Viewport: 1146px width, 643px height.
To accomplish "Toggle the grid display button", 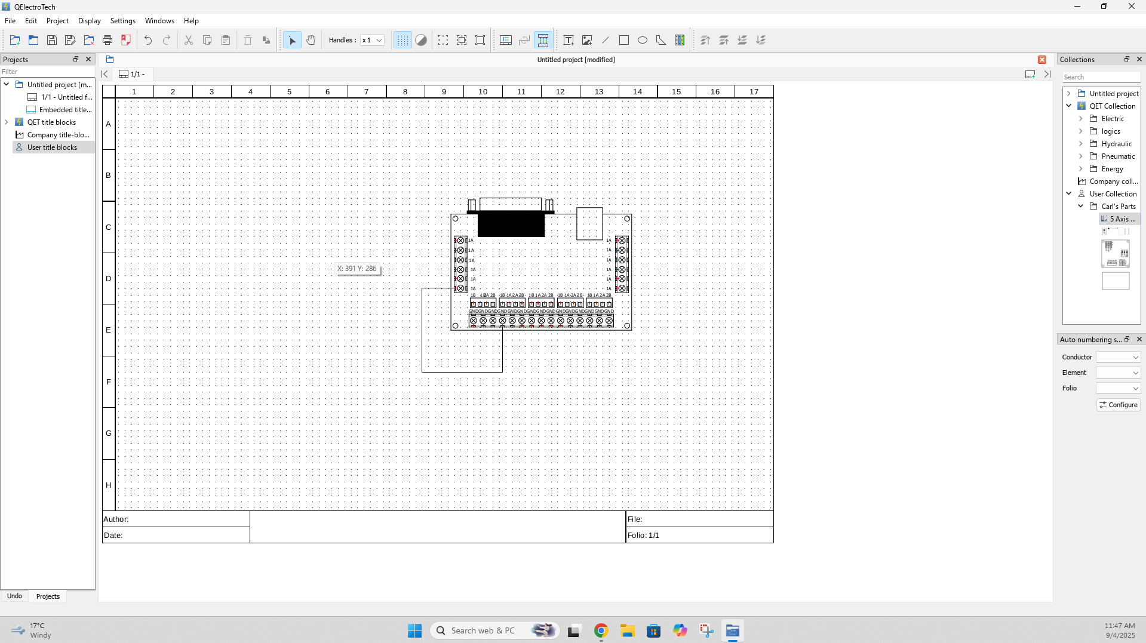I will tap(403, 41).
